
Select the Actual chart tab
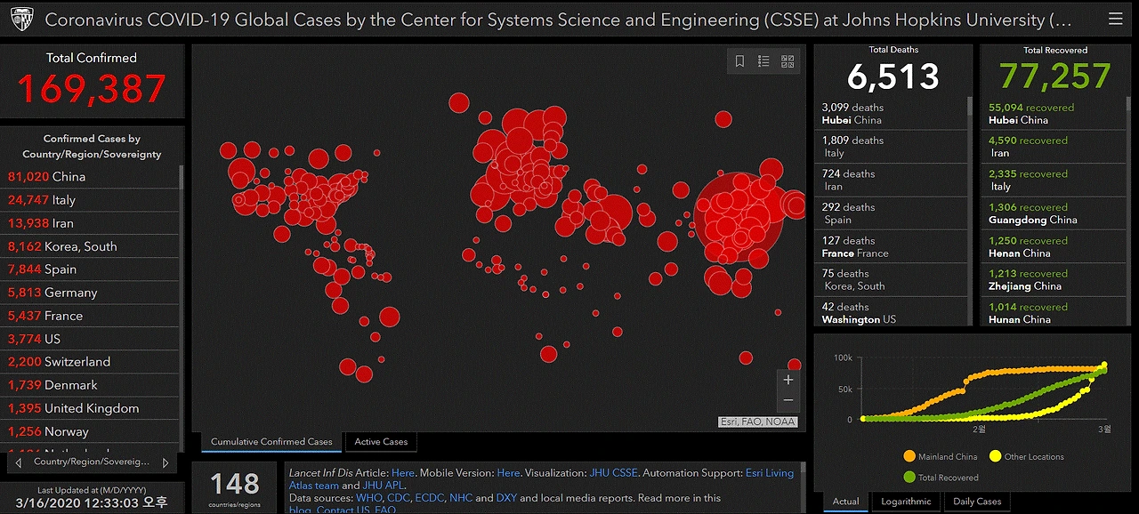point(845,502)
